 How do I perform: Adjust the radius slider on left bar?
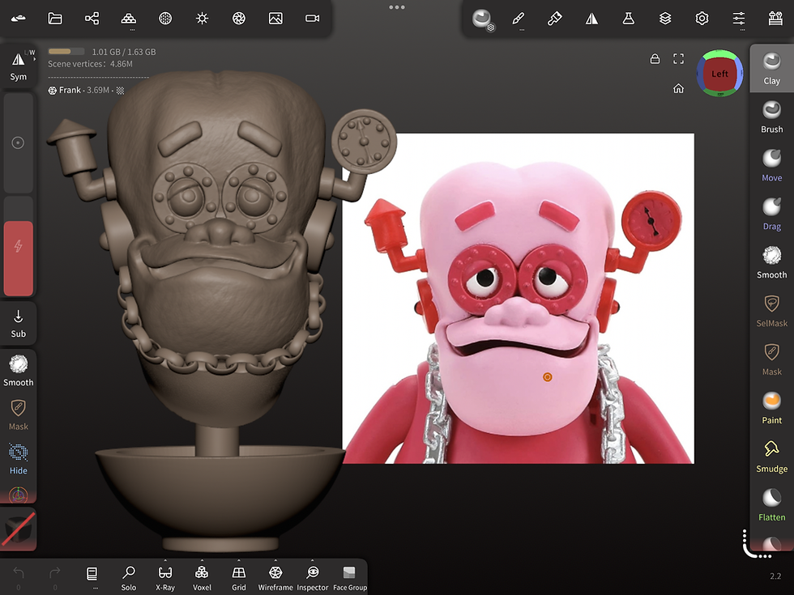pyautogui.click(x=18, y=142)
